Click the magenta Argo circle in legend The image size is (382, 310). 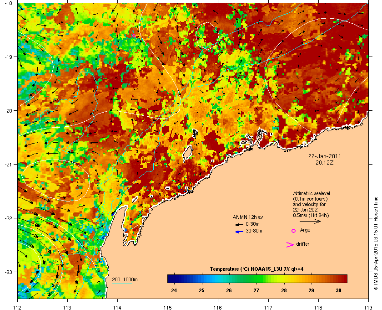pos(294,231)
